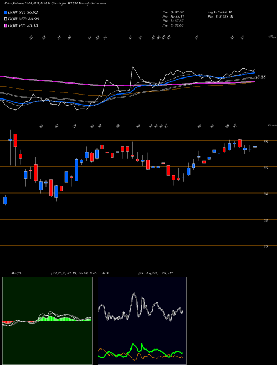Click the ADX panel title
The width and height of the screenshot is (277, 365).
[105, 273]
